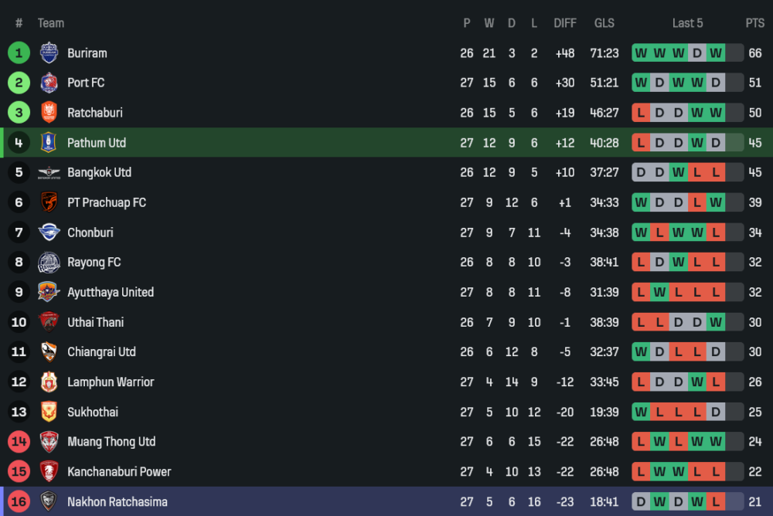The height and width of the screenshot is (516, 773).
Task: Open the Rayong FC team name
Action: click(94, 262)
